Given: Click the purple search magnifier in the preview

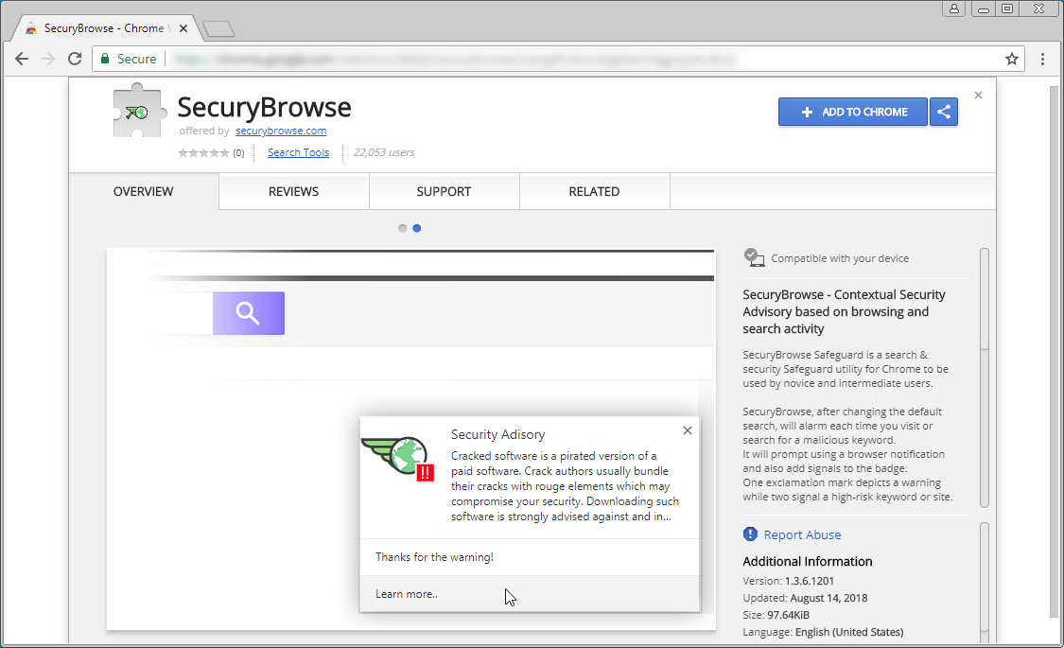Looking at the screenshot, I should point(249,313).
